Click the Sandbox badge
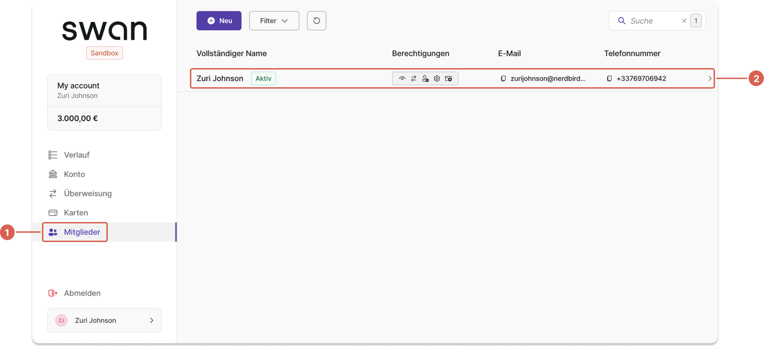 (105, 53)
